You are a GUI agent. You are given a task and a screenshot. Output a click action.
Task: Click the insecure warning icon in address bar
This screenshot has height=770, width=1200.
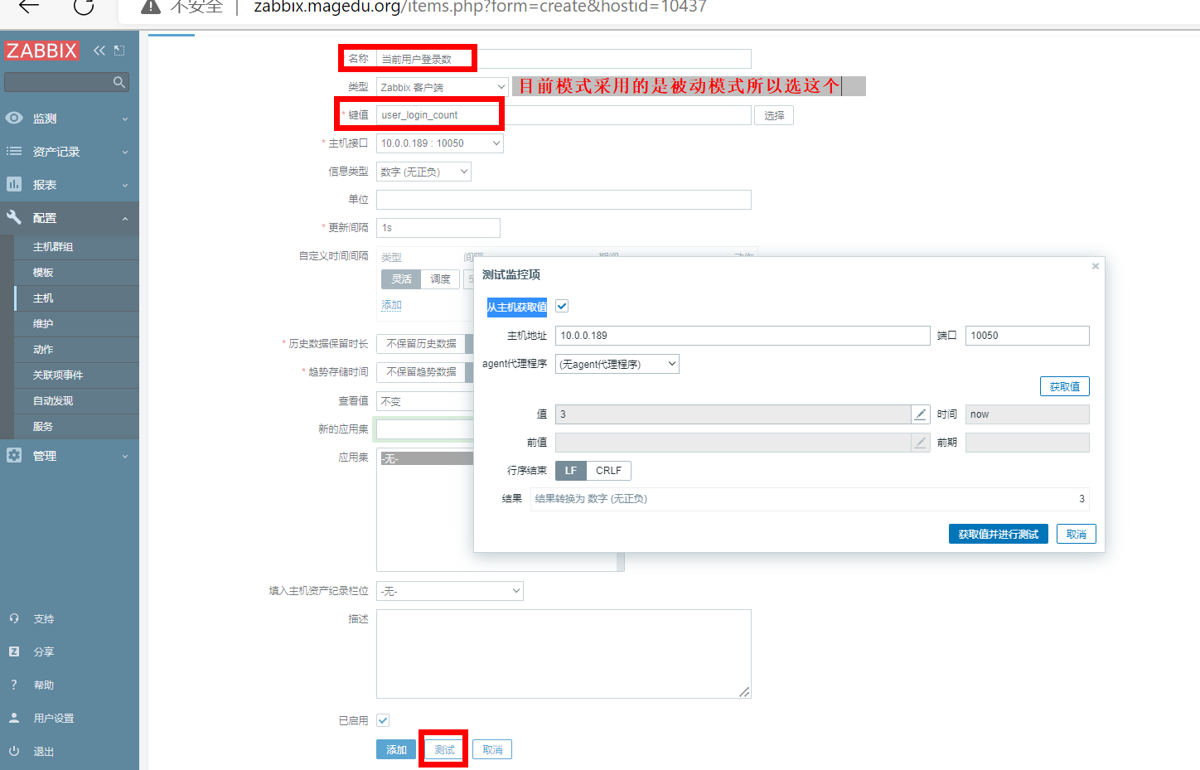click(x=151, y=7)
